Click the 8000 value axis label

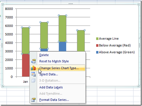9,9
